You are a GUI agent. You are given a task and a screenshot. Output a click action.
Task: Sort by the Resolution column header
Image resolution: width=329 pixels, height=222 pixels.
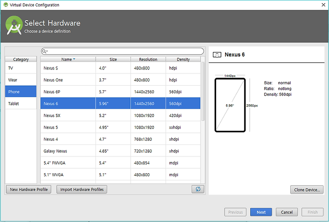[x=148, y=59]
